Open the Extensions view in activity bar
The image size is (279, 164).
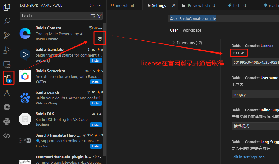7,79
